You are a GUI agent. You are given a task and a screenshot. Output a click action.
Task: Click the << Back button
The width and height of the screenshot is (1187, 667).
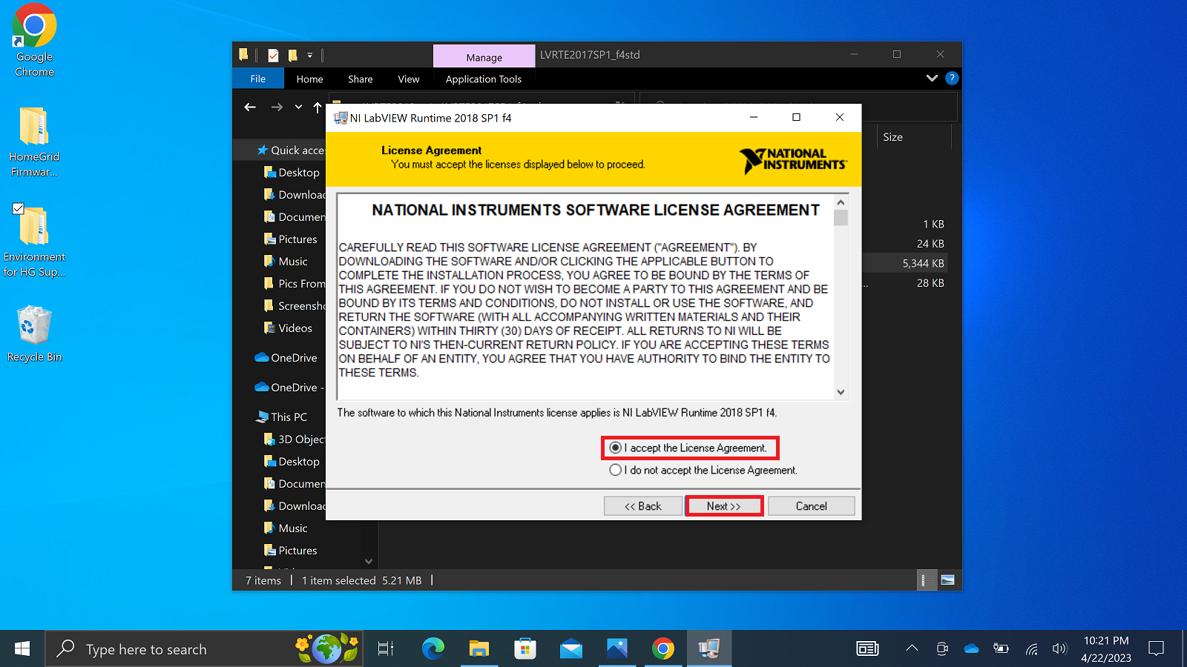(642, 506)
